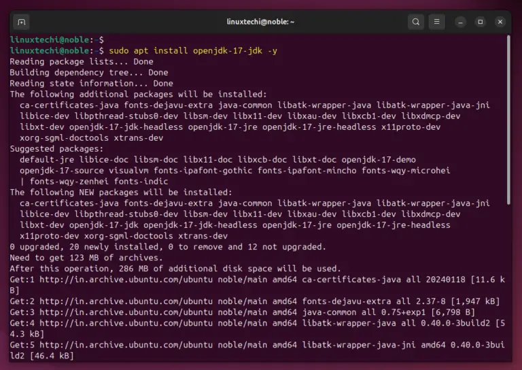Open a new terminal tab
The image size is (522, 370).
point(21,22)
